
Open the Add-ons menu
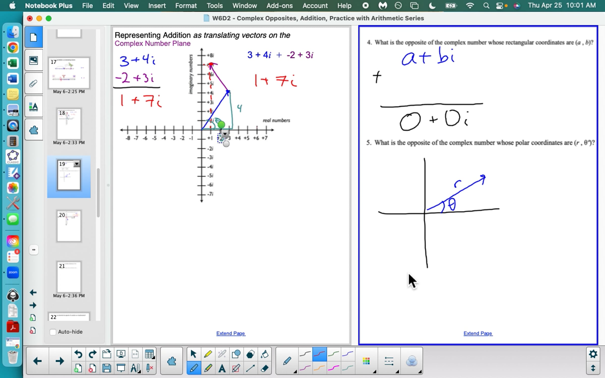point(279,6)
